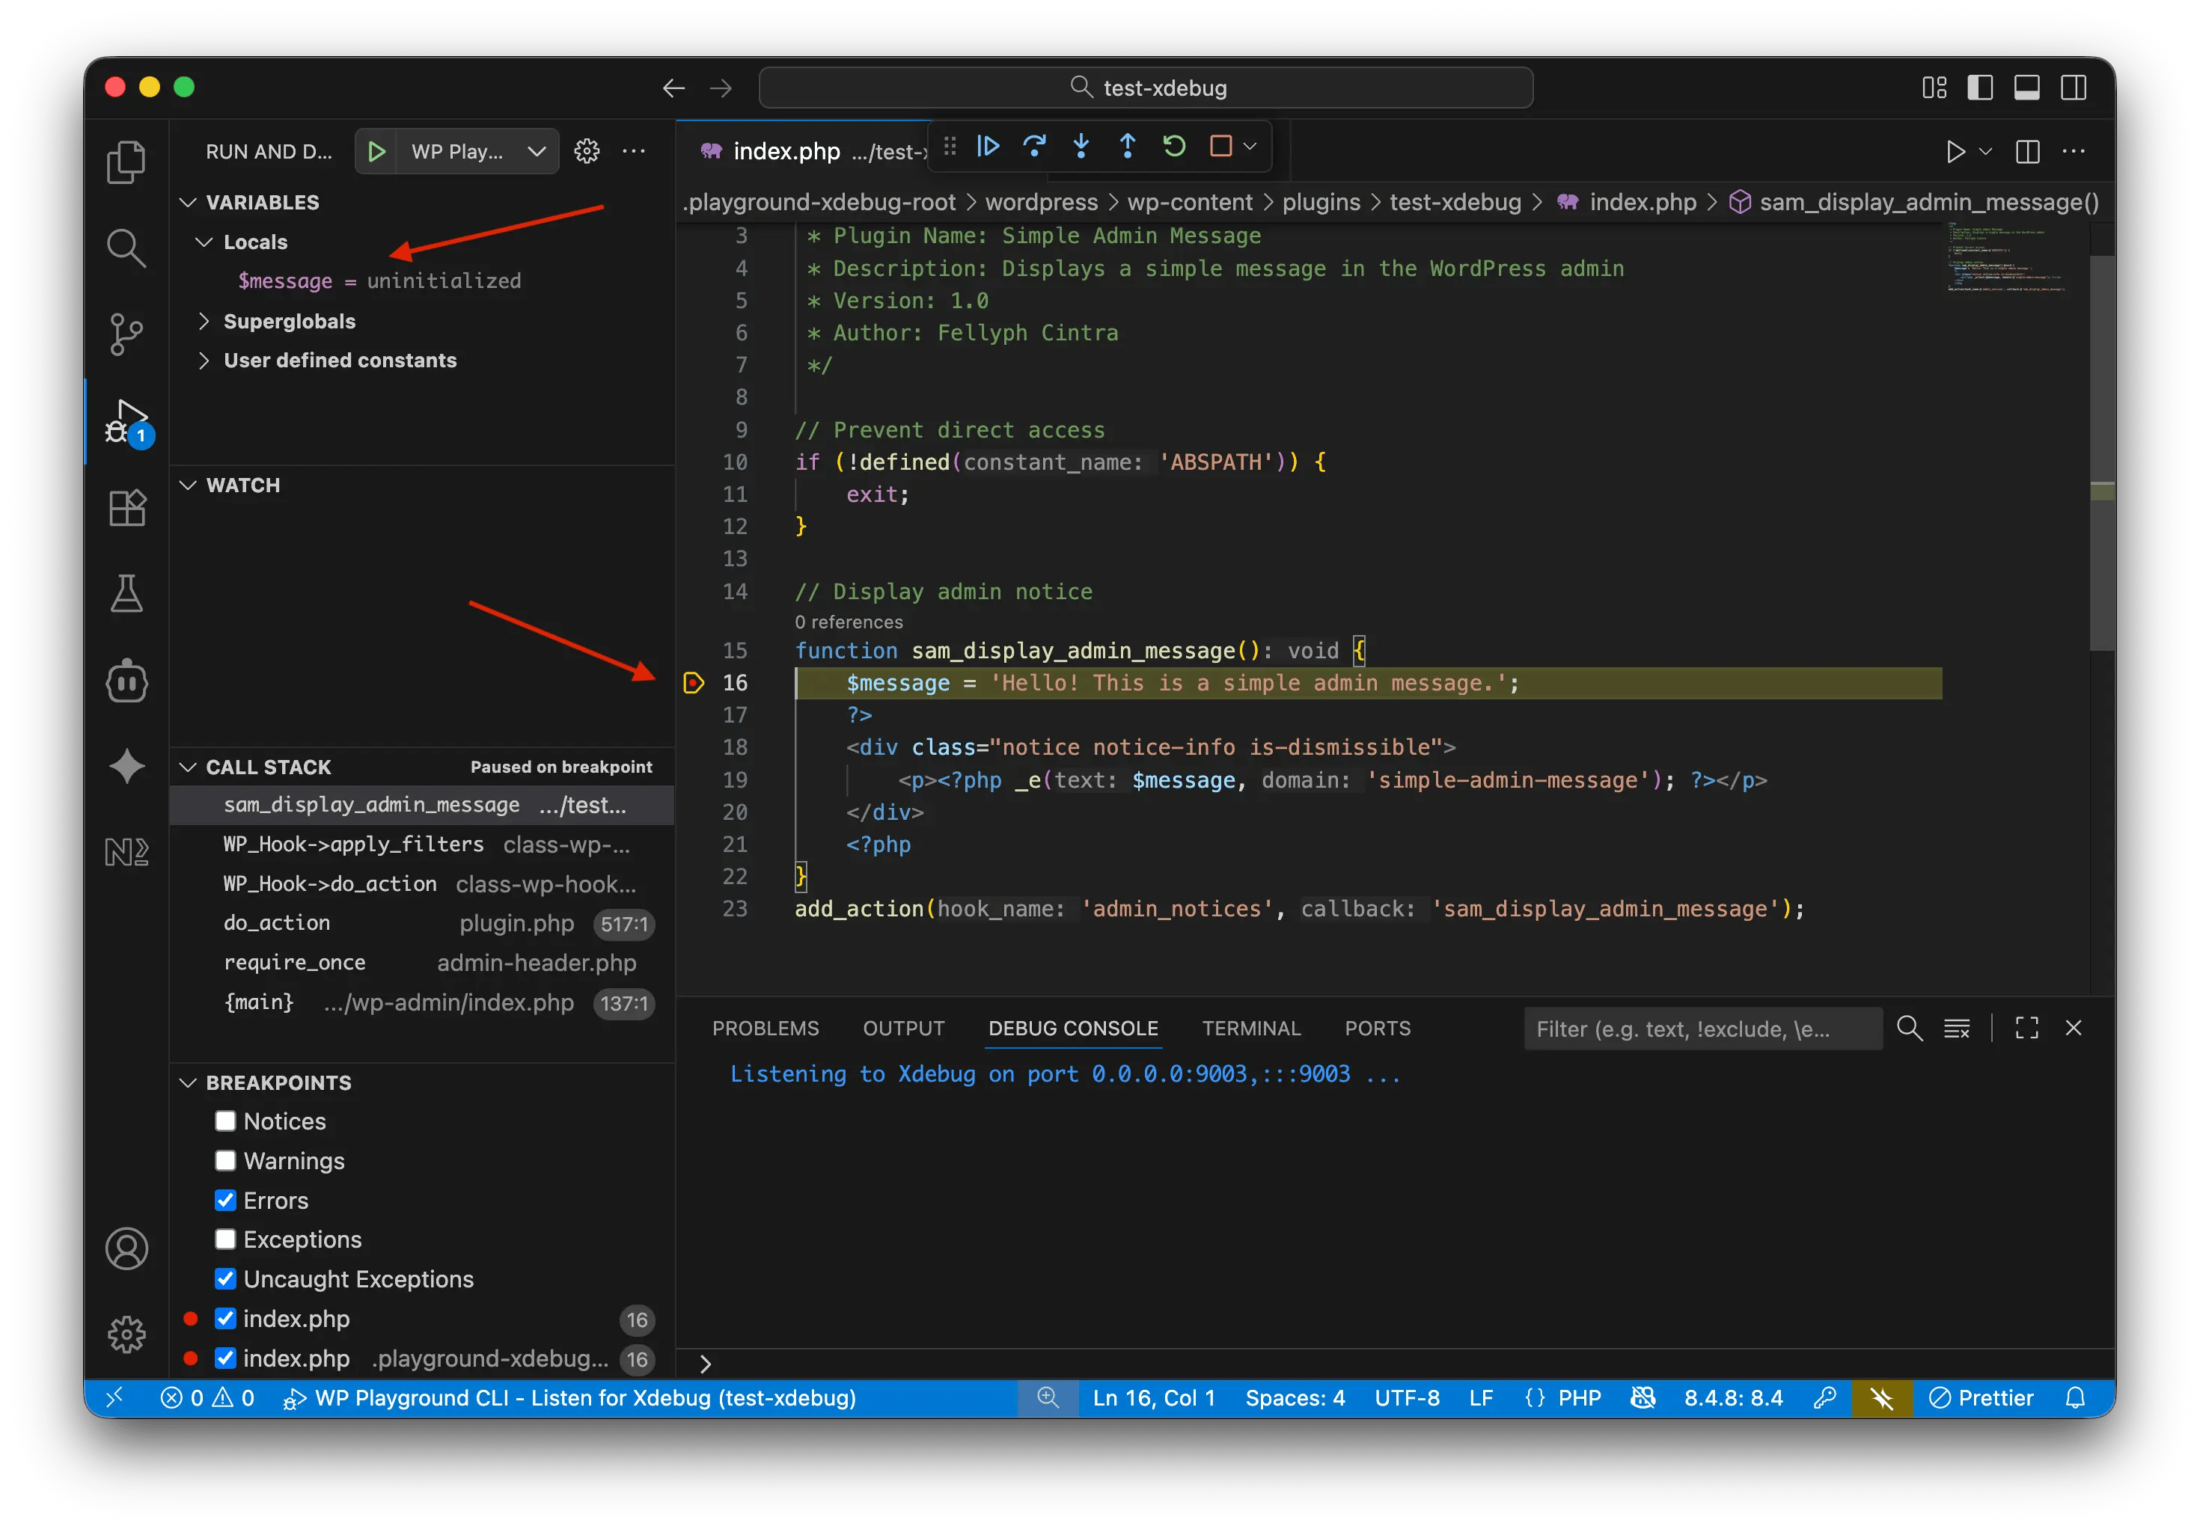
Task: Open Source Control view
Action: click(x=126, y=334)
